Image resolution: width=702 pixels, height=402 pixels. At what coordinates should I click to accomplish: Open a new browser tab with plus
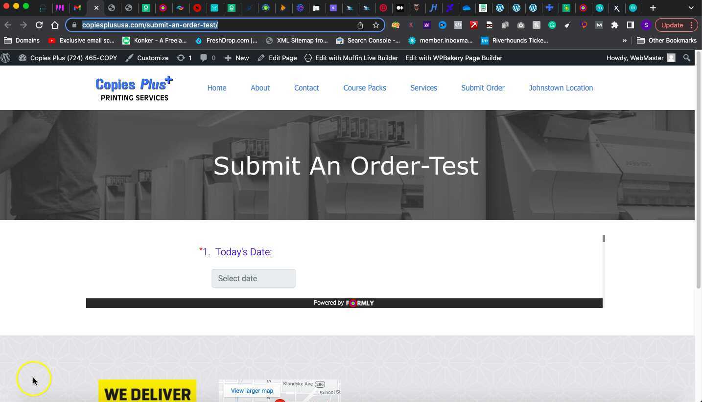click(653, 8)
